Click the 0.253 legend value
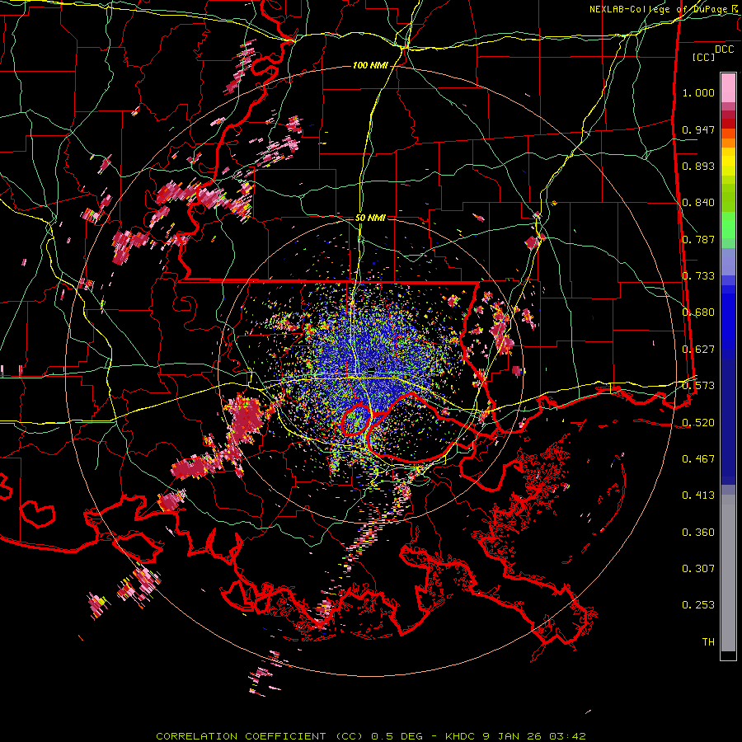The image size is (742, 742). click(x=698, y=605)
